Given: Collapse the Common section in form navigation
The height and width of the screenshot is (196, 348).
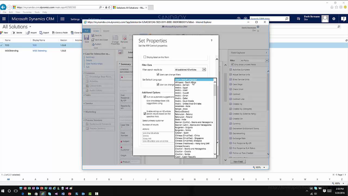Looking at the screenshot, I should click(x=84, y=73).
